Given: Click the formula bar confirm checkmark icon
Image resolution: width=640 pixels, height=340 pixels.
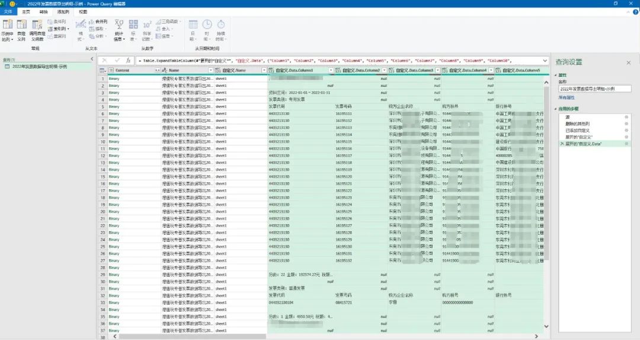Looking at the screenshot, I should click(117, 60).
